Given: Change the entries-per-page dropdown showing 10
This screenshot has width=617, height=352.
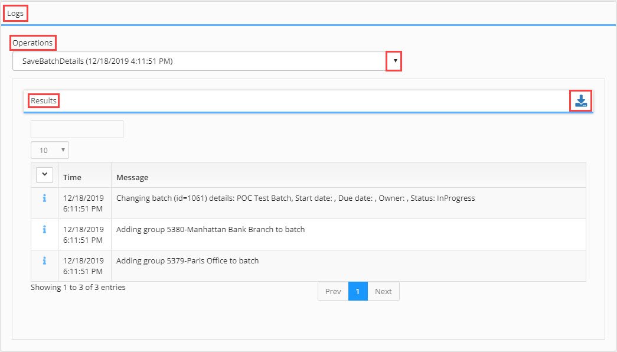Looking at the screenshot, I should (x=50, y=150).
